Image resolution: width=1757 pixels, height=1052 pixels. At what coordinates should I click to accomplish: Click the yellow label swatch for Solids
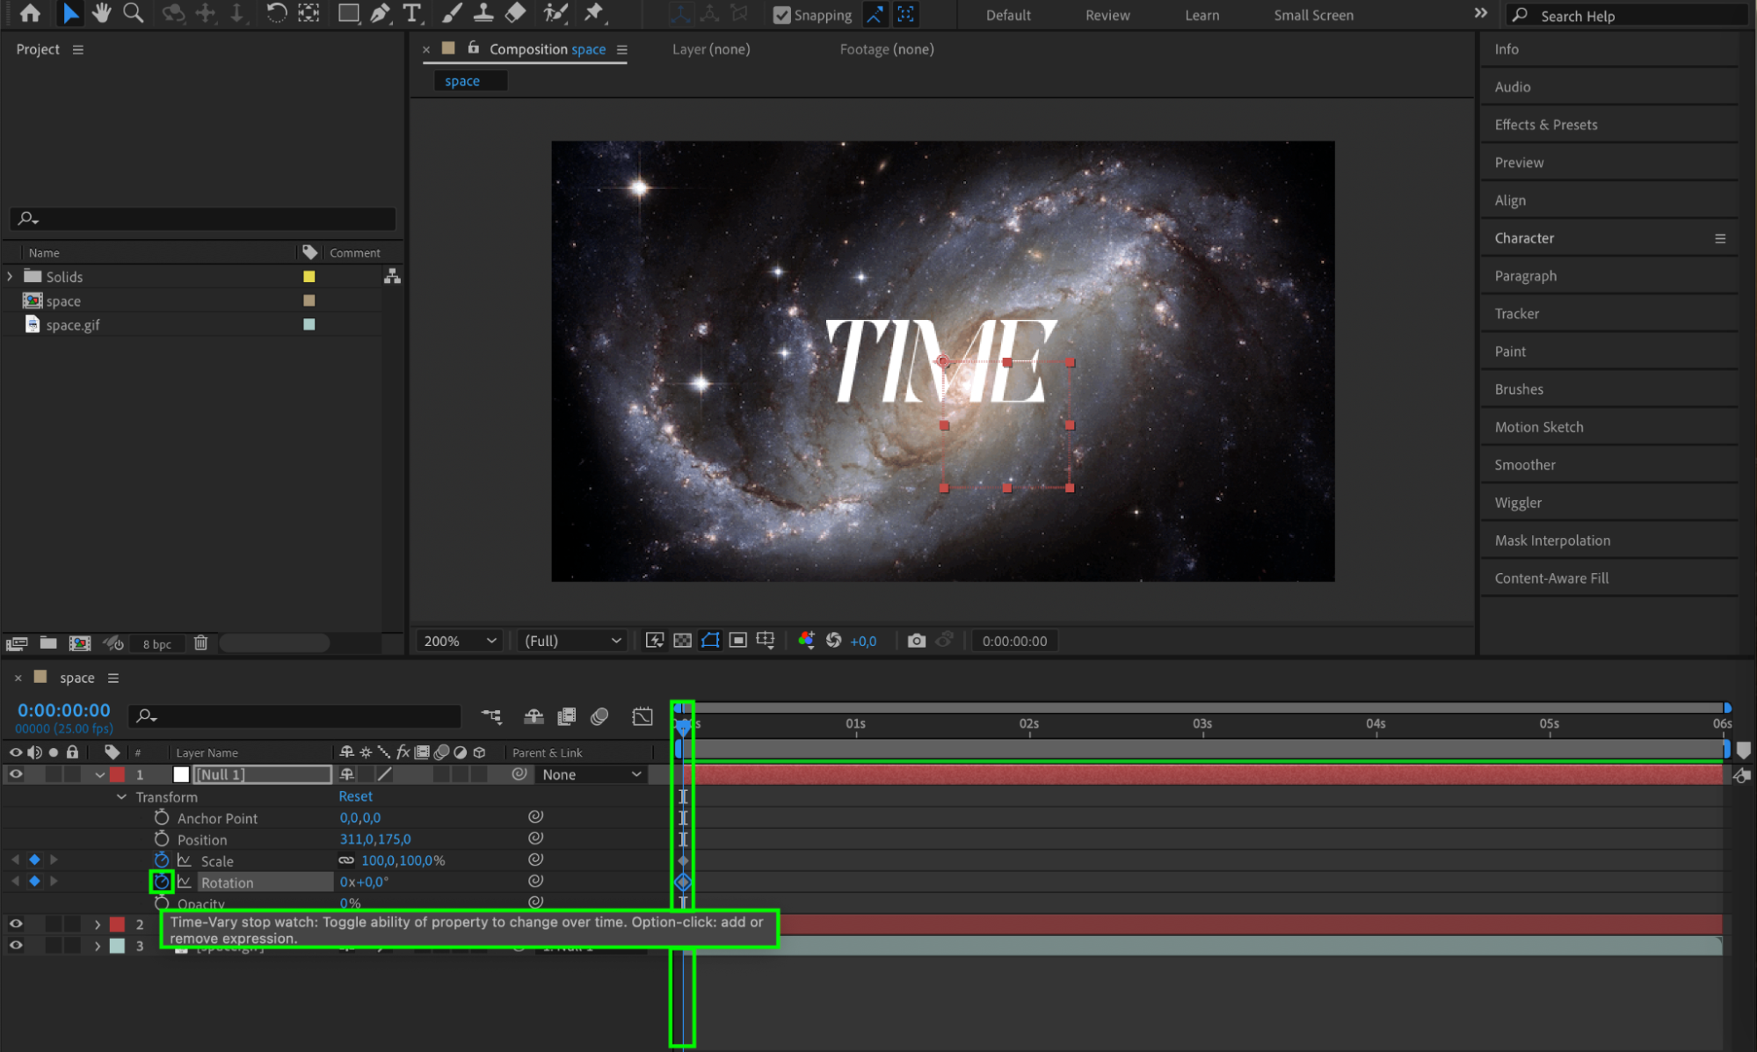[309, 277]
